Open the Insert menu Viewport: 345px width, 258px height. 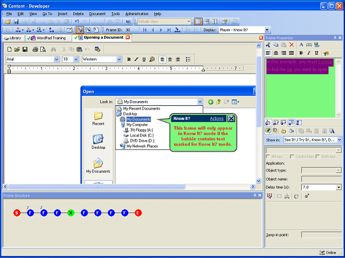pyautogui.click(x=63, y=14)
